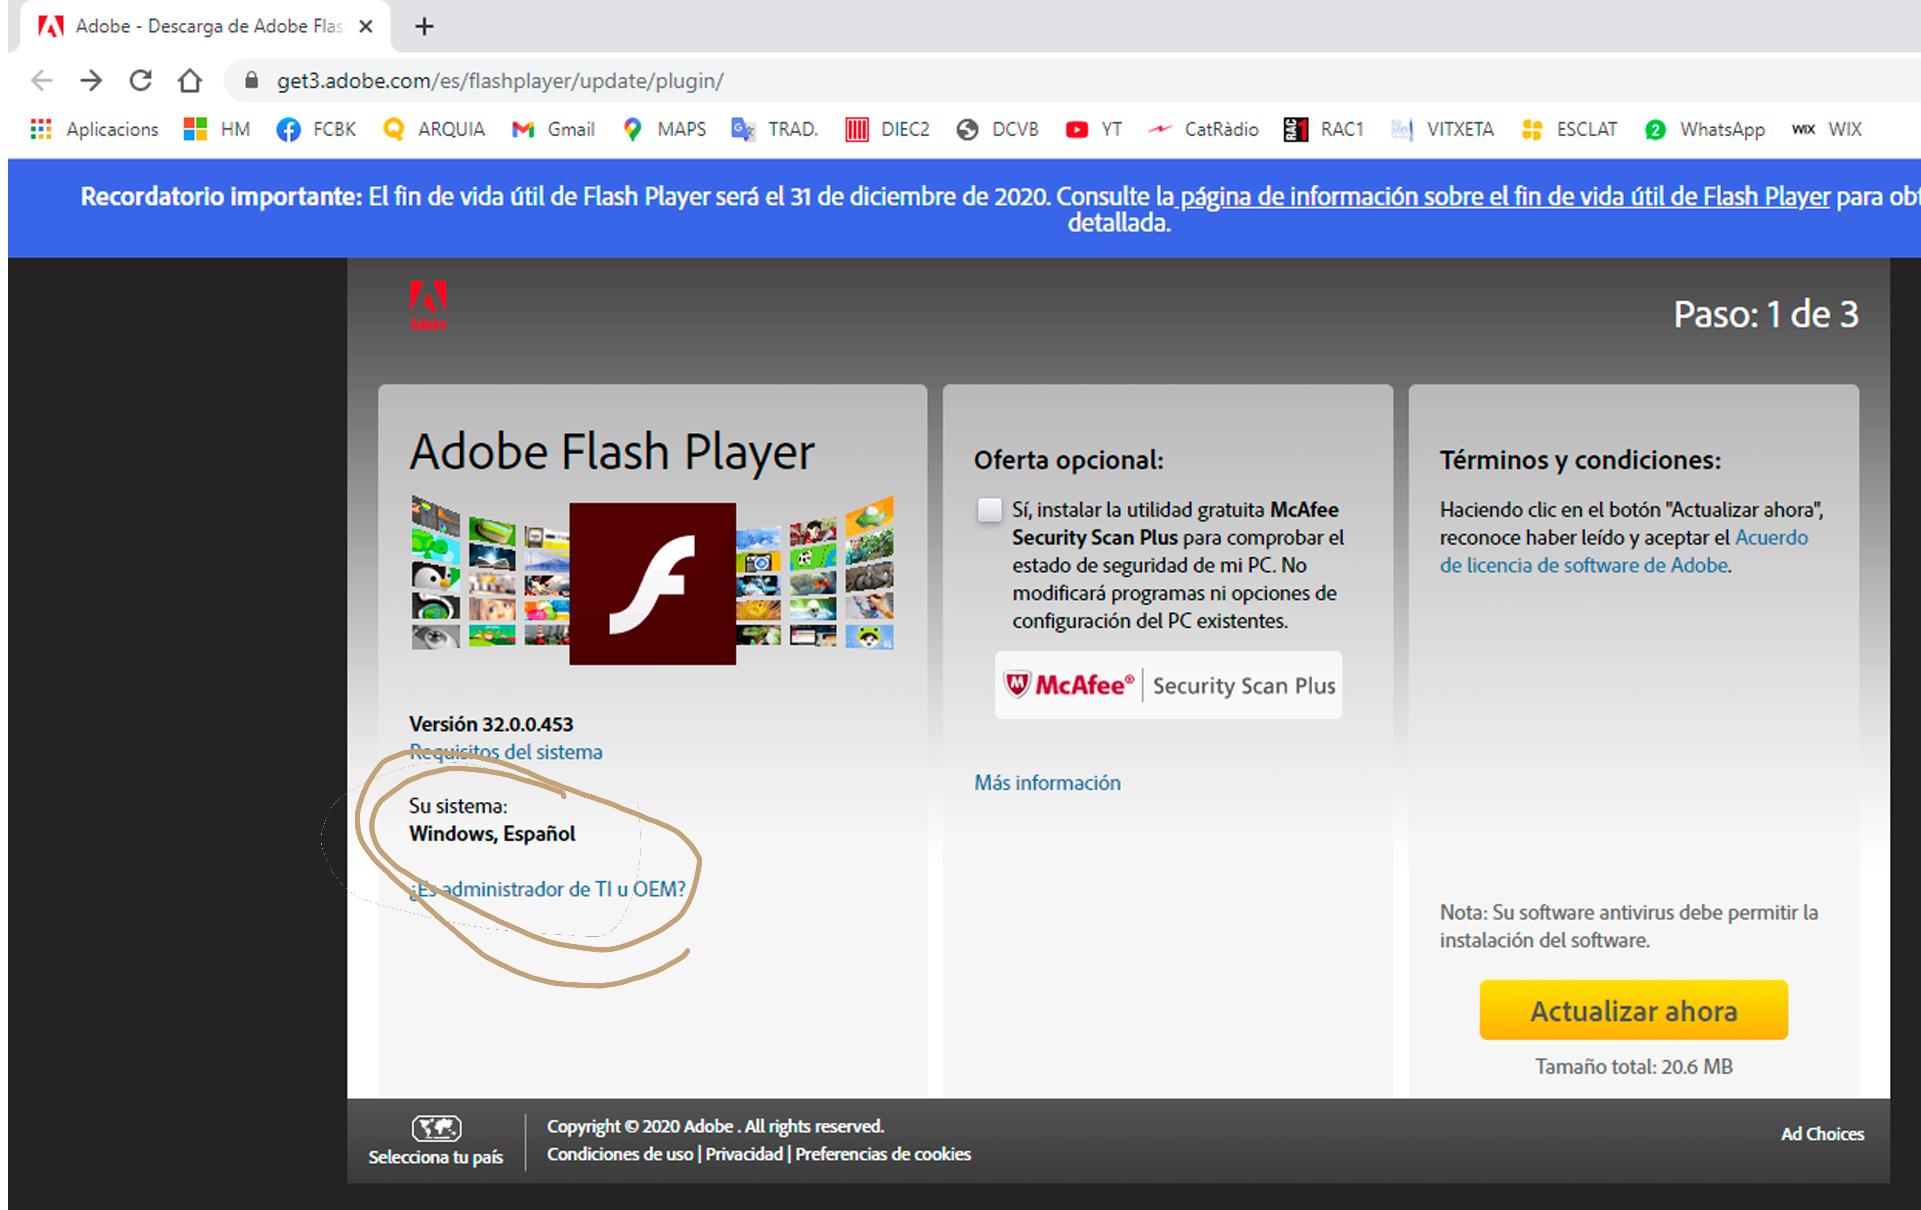
Task: Click the world map country selector icon
Action: [436, 1128]
